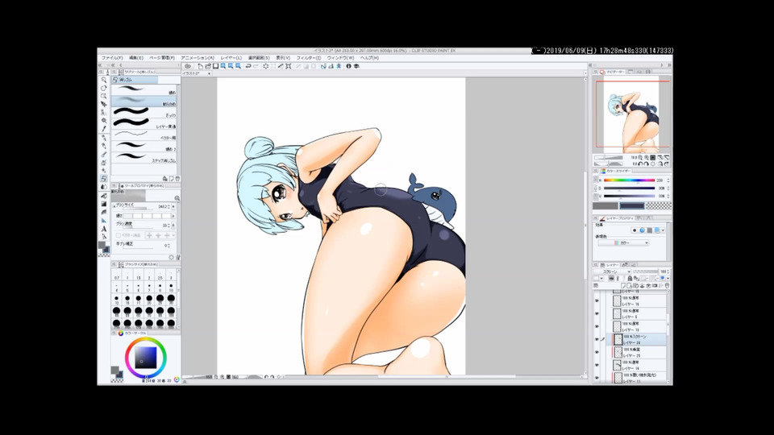The width and height of the screenshot is (774, 435).
Task: Expand 硬さ hardness options arrow
Action: point(173,216)
